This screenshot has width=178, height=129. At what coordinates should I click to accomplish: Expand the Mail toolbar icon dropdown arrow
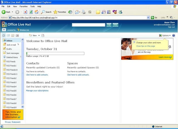[80, 12]
